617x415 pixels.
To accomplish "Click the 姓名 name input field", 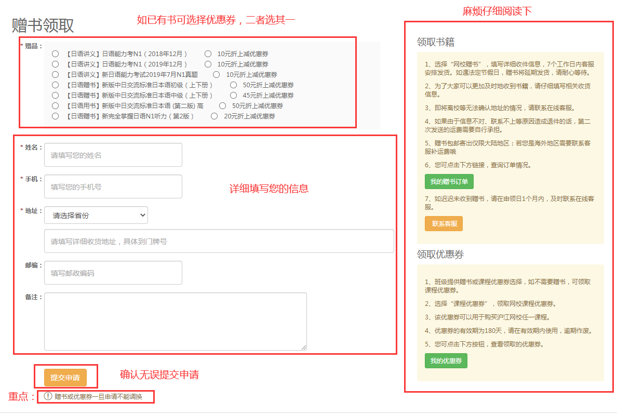I will (113, 155).
